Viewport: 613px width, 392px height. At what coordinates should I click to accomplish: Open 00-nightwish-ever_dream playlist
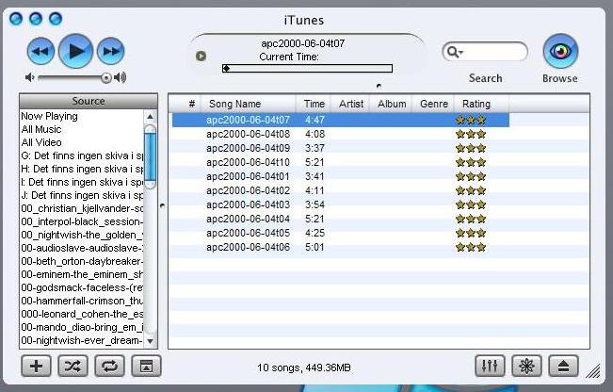(x=82, y=340)
